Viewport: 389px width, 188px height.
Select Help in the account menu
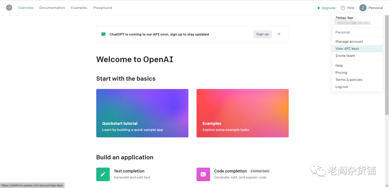[357, 65]
